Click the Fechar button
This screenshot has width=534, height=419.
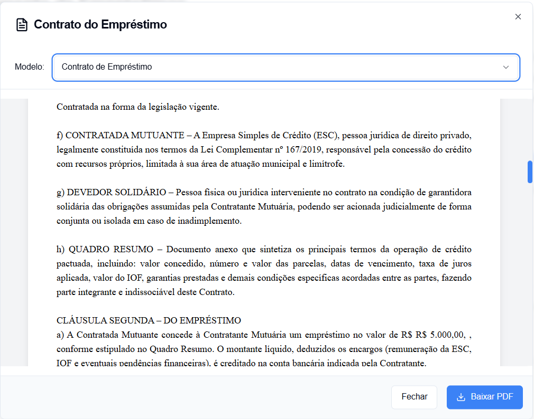click(x=414, y=397)
